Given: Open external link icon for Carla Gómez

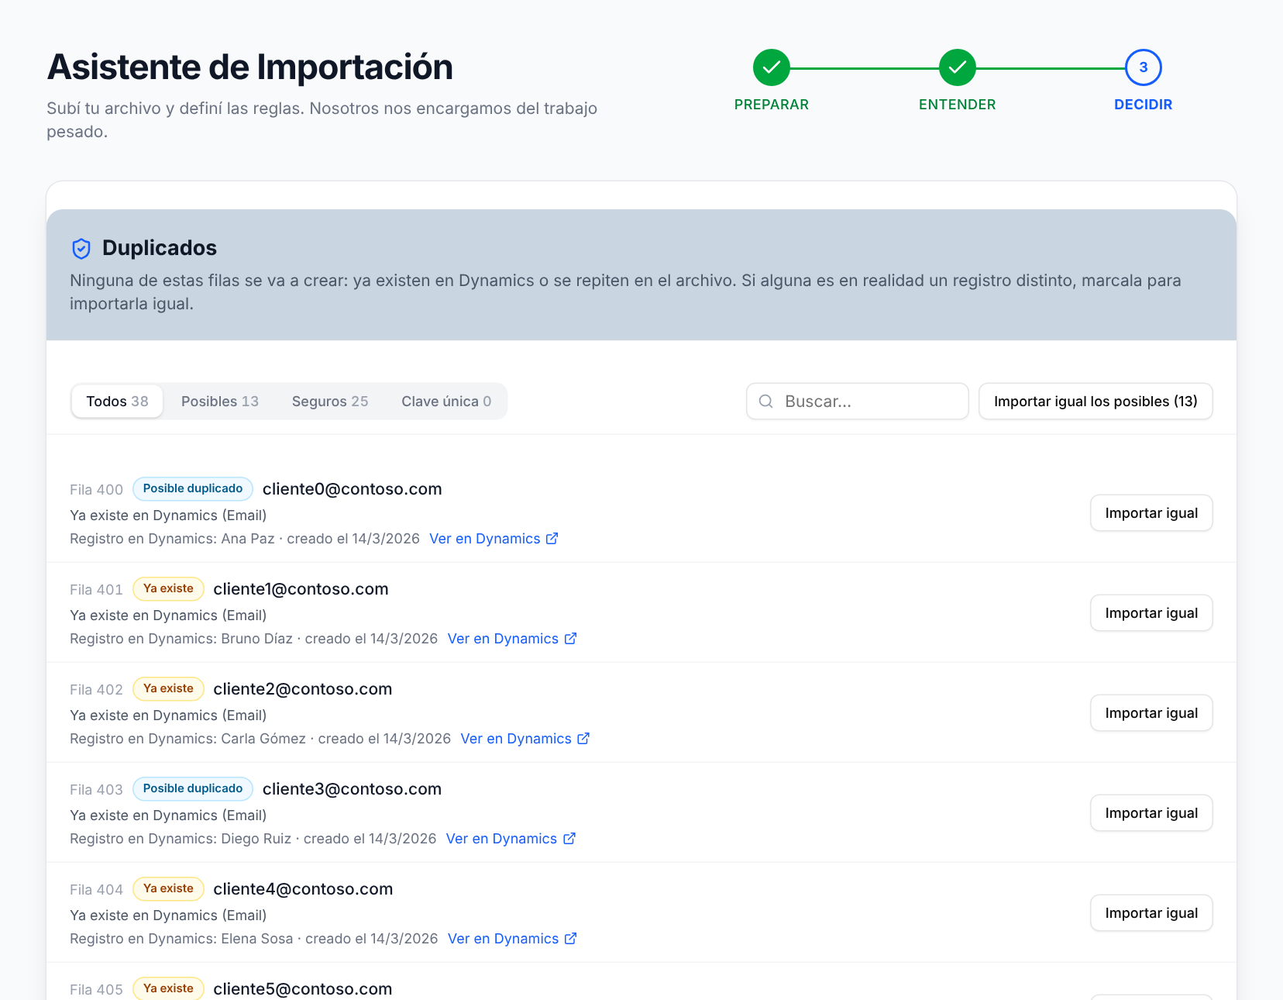Looking at the screenshot, I should click(583, 739).
